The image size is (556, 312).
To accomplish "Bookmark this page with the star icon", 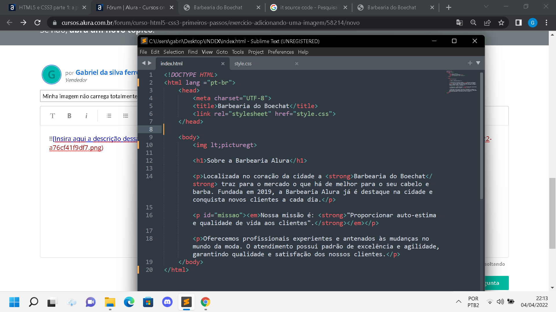I will pyautogui.click(x=501, y=23).
